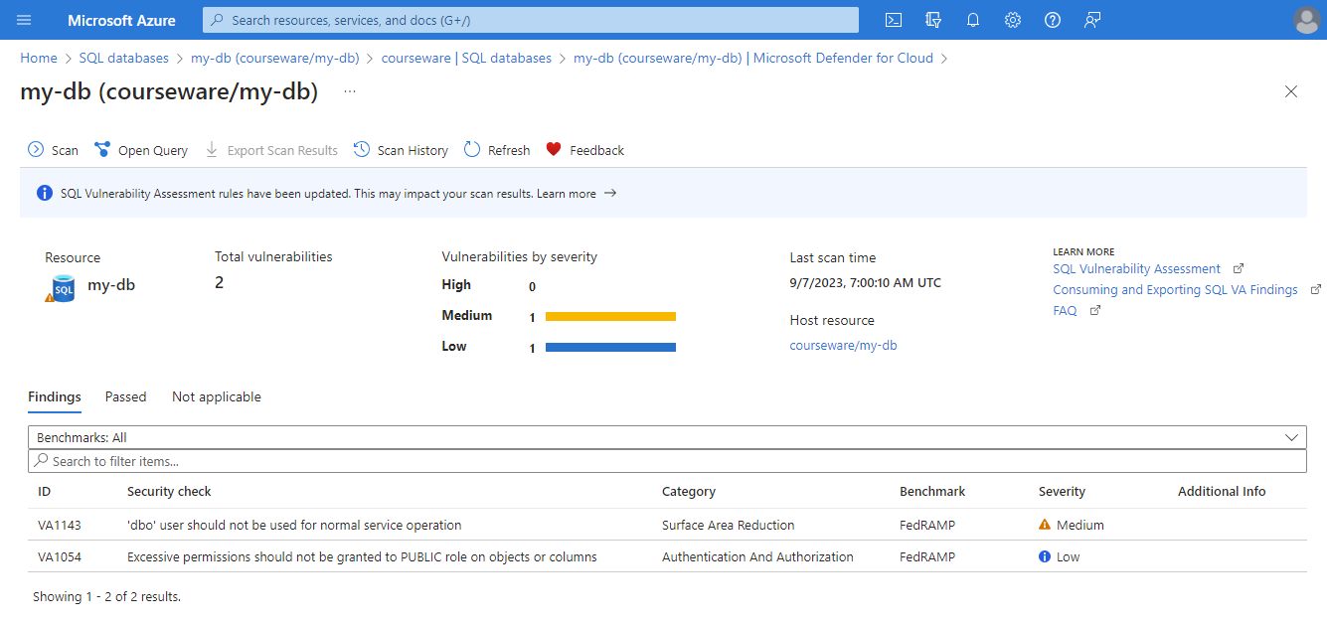Sort by Additional Info column header
This screenshot has width=1327, height=626.
(1222, 492)
